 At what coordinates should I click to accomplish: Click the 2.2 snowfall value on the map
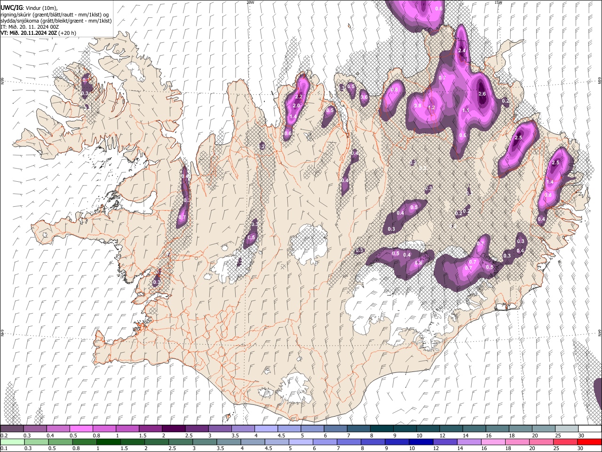click(x=298, y=97)
